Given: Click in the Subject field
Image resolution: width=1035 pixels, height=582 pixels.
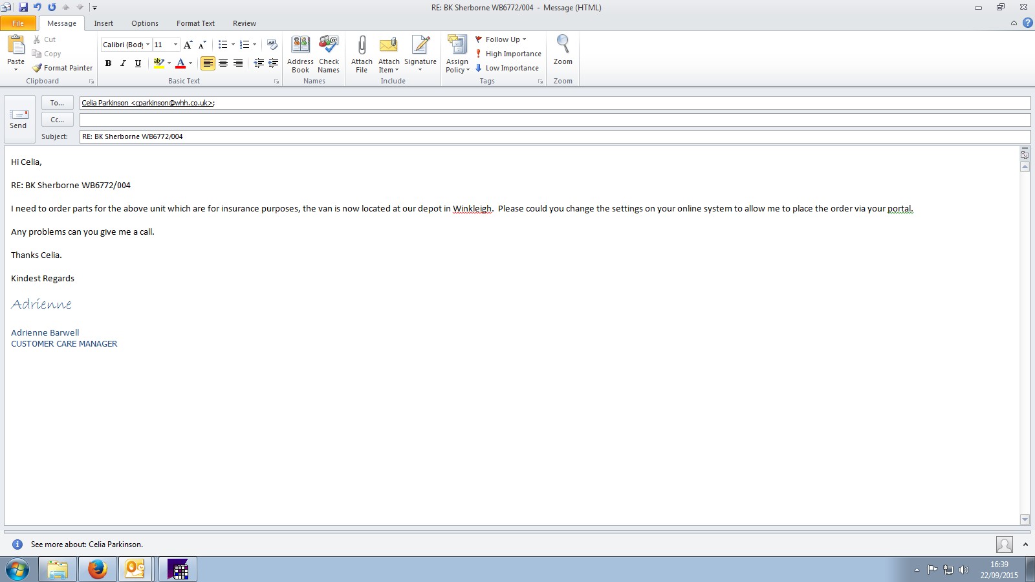Looking at the screenshot, I should pos(555,136).
